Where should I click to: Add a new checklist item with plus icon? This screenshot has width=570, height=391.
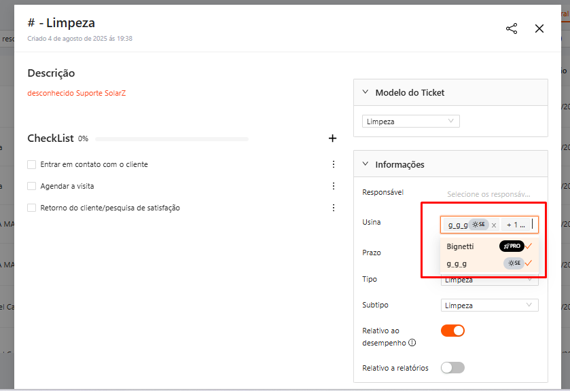coord(332,138)
